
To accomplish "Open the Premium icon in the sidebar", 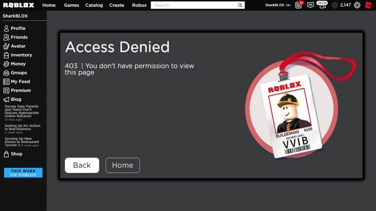I will coord(7,90).
